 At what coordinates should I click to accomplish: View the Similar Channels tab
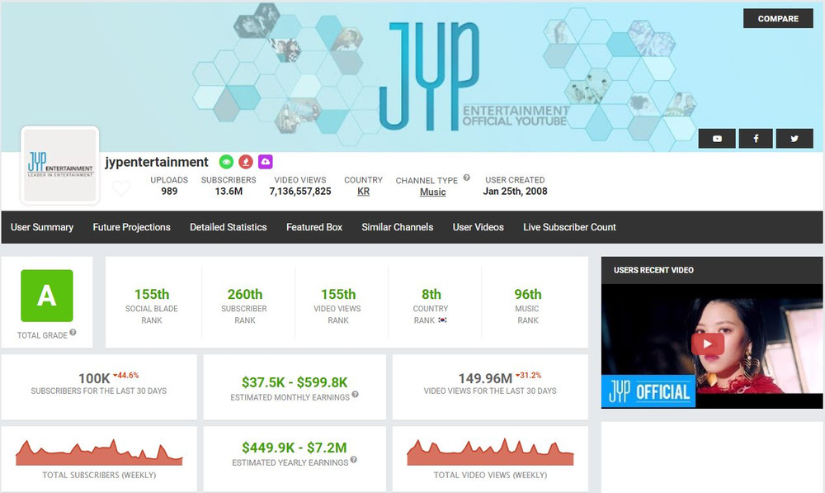point(398,227)
